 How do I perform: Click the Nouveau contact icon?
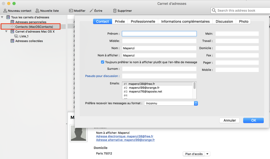click(x=5, y=11)
